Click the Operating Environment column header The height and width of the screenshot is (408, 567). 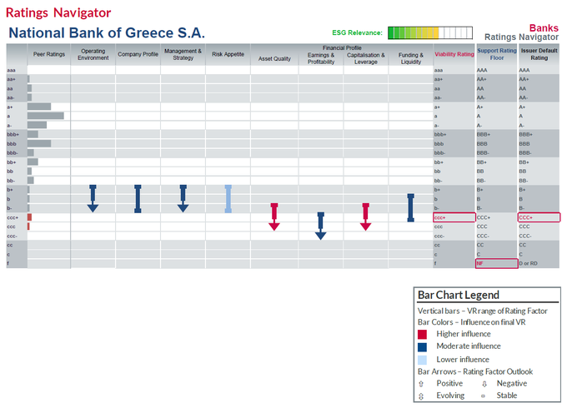point(93,54)
